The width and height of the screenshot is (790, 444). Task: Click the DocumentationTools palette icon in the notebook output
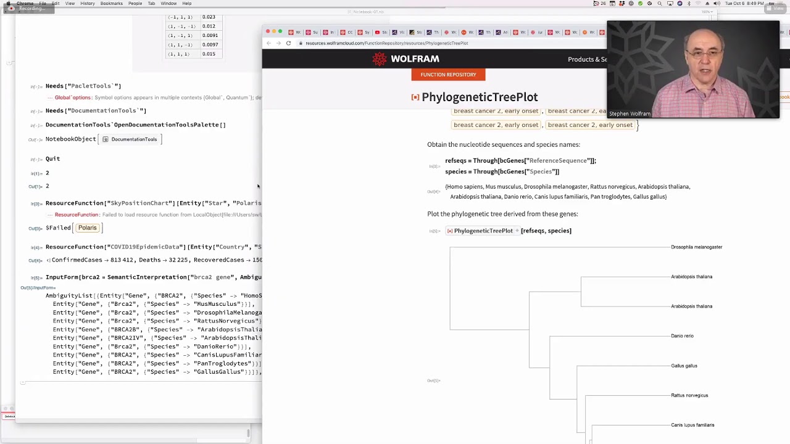[x=106, y=139]
